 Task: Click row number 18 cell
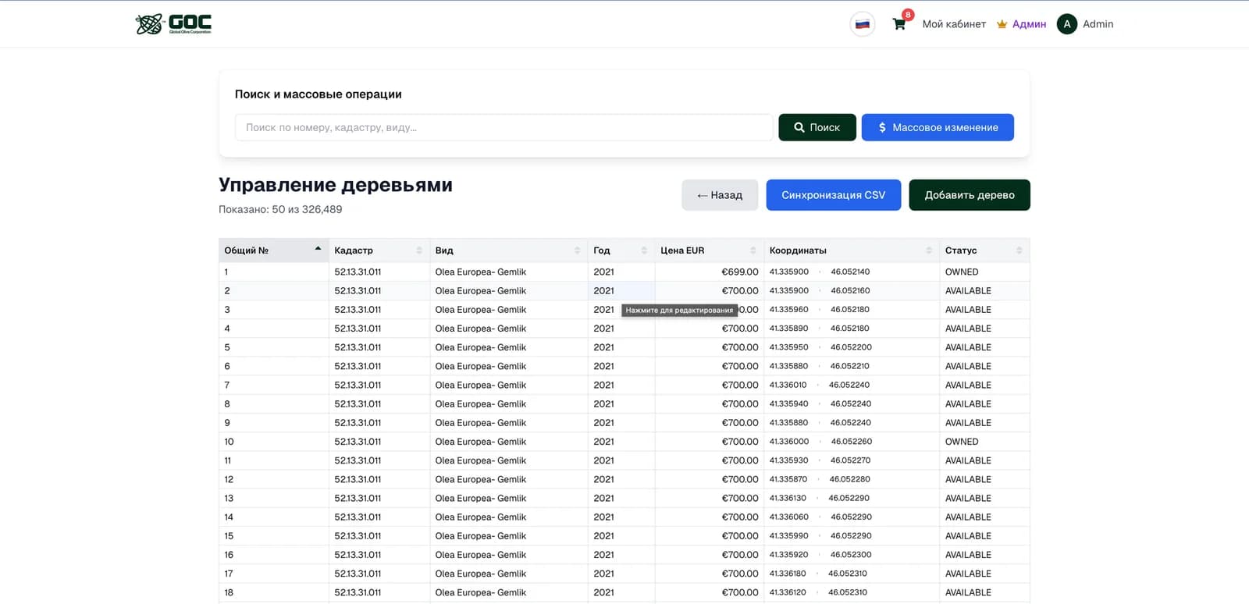pyautogui.click(x=273, y=592)
